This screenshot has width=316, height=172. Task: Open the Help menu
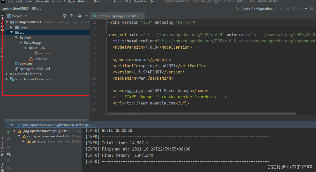(153, 1)
